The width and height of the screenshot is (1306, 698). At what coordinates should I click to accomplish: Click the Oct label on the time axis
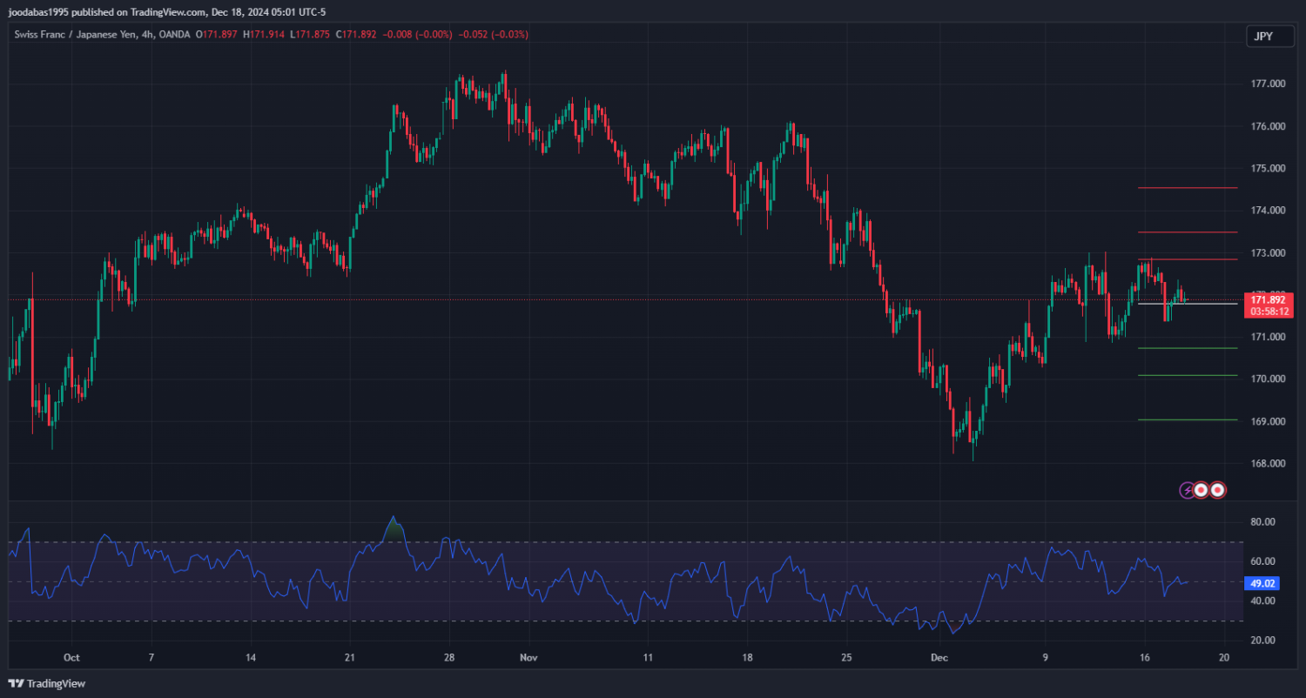pyautogui.click(x=71, y=658)
